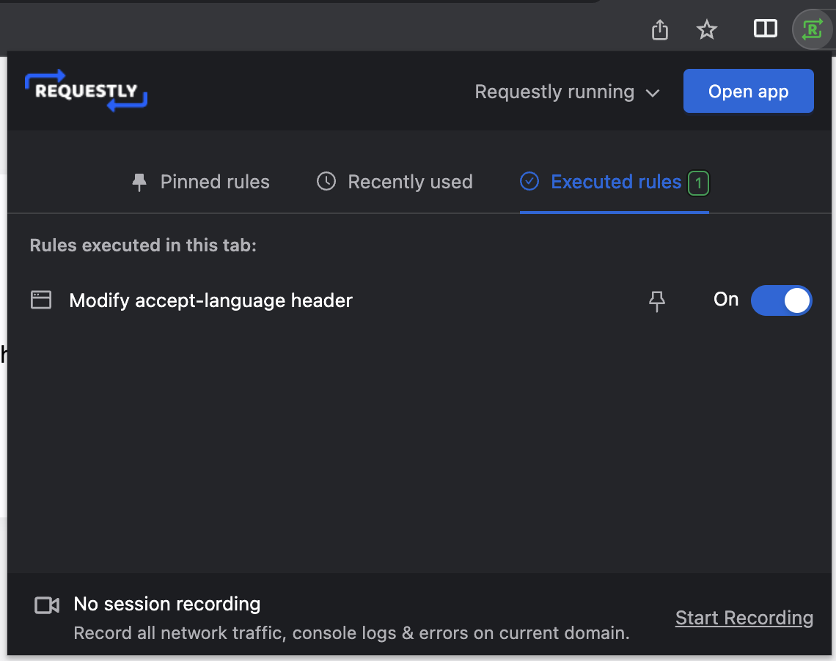Switch to the Pinned rules tab
This screenshot has height=661, width=836.
tap(200, 182)
